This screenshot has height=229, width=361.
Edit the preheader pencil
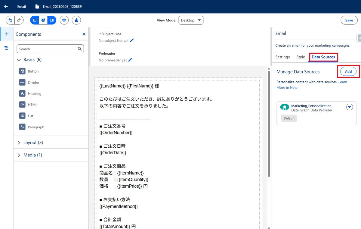tap(130, 60)
